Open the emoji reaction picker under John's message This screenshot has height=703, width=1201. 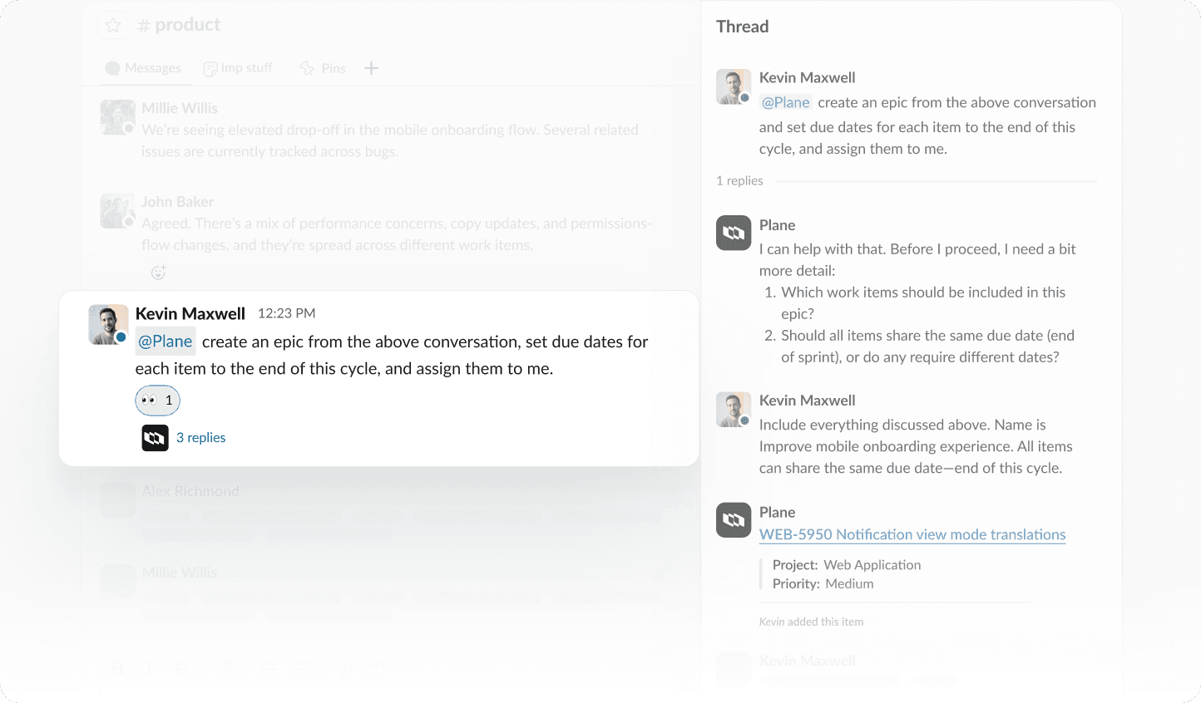click(158, 273)
